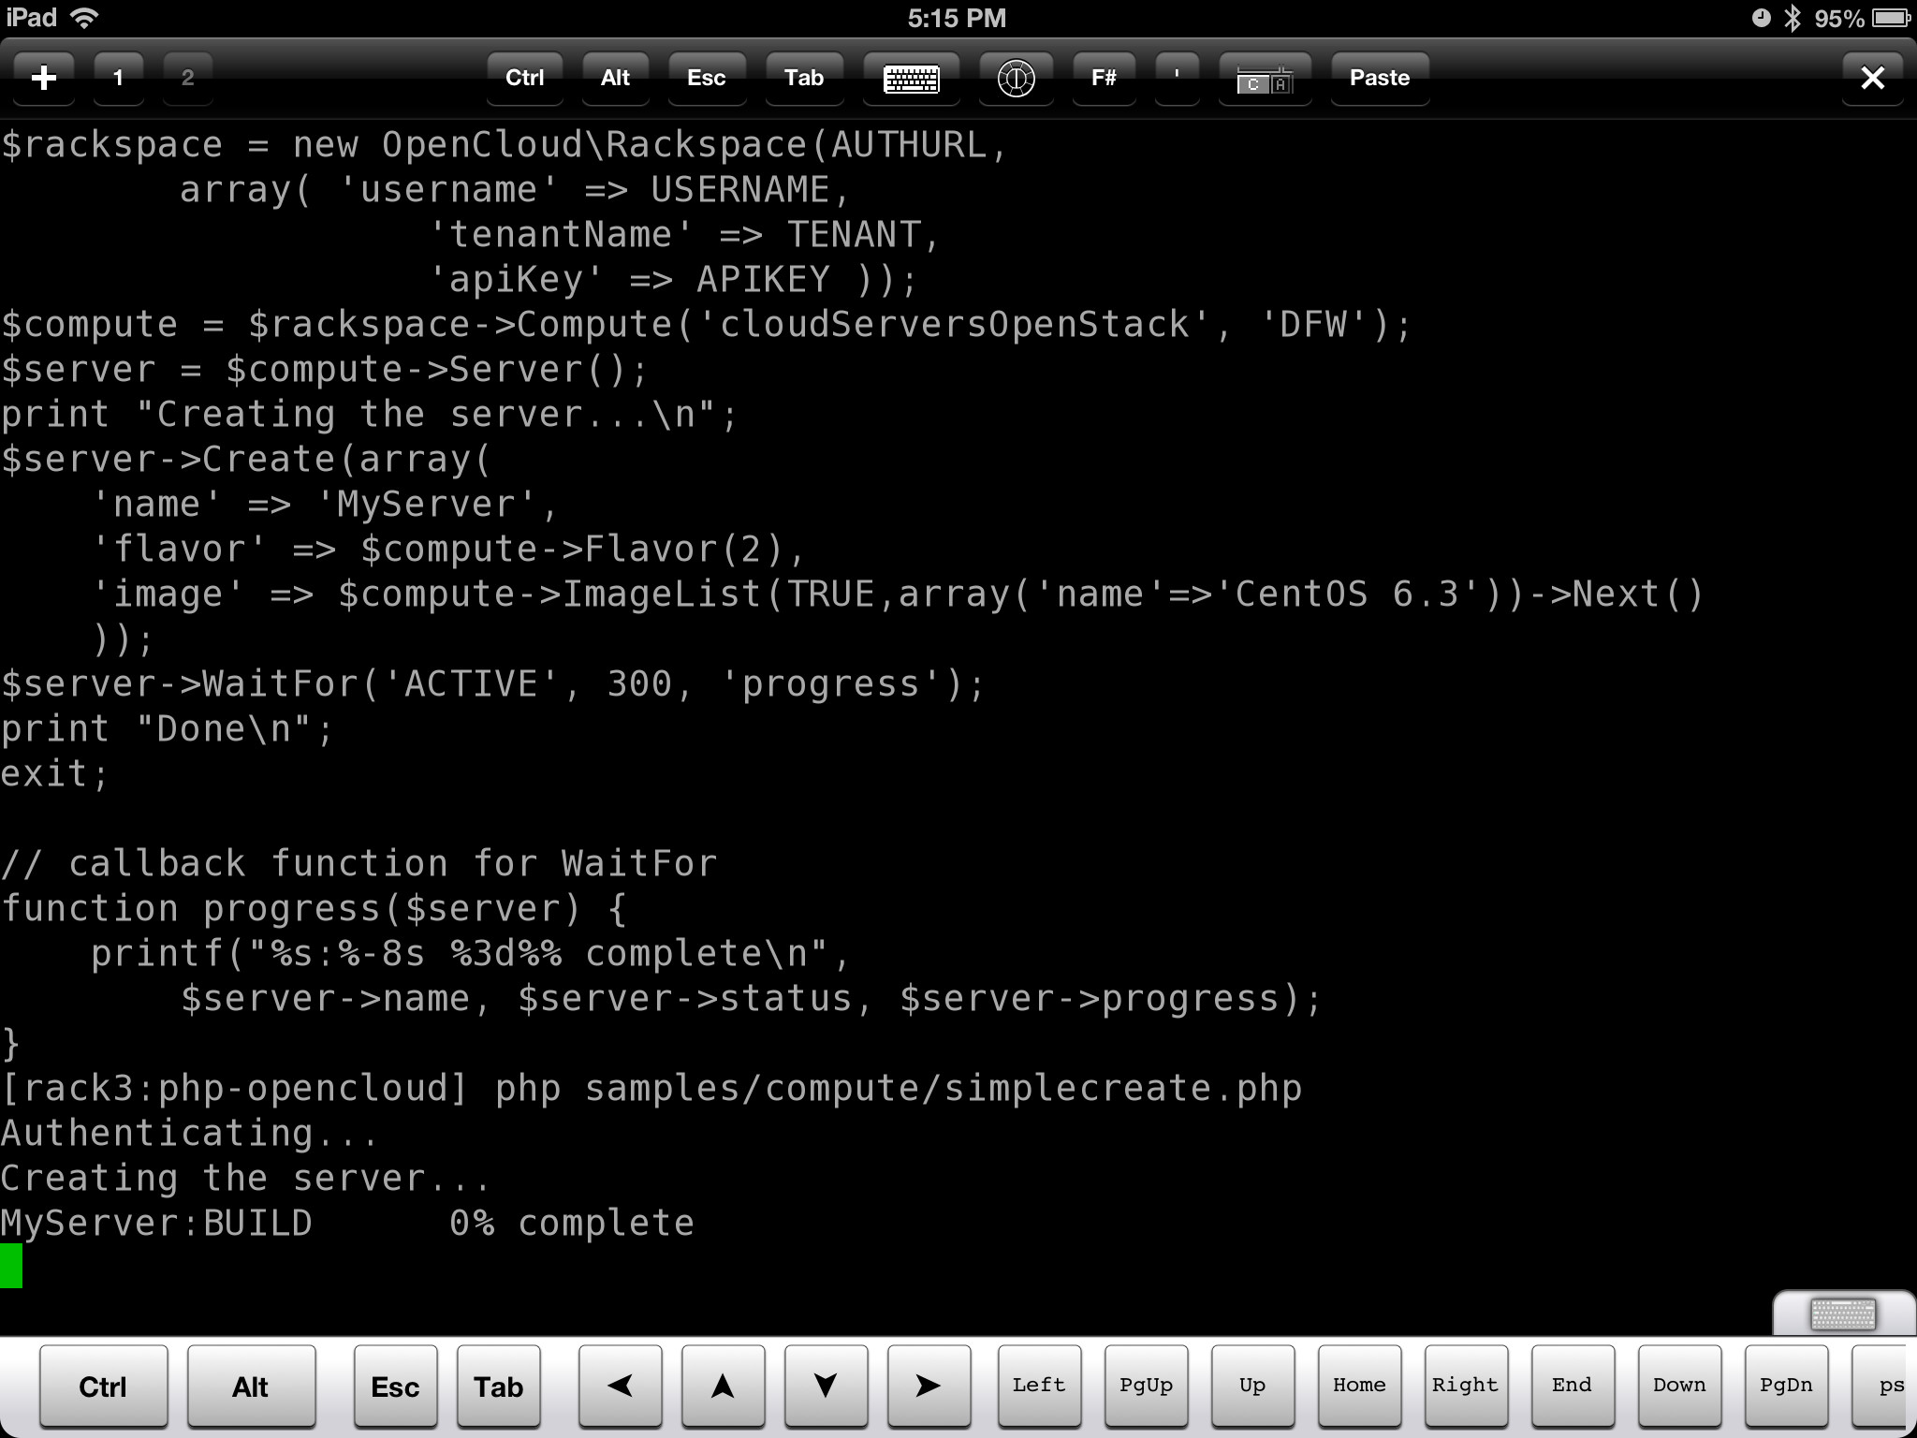The image size is (1917, 1438).
Task: Open a new terminal session with the plus icon
Action: coord(44,78)
